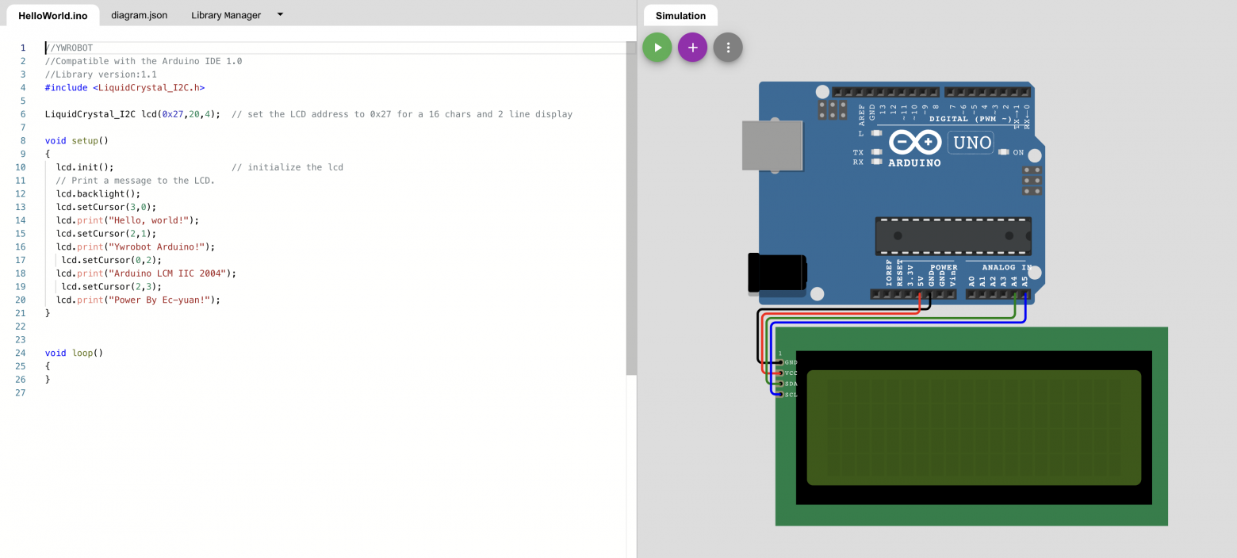Click the LCD display screen area
The image size is (1237, 558).
(974, 427)
